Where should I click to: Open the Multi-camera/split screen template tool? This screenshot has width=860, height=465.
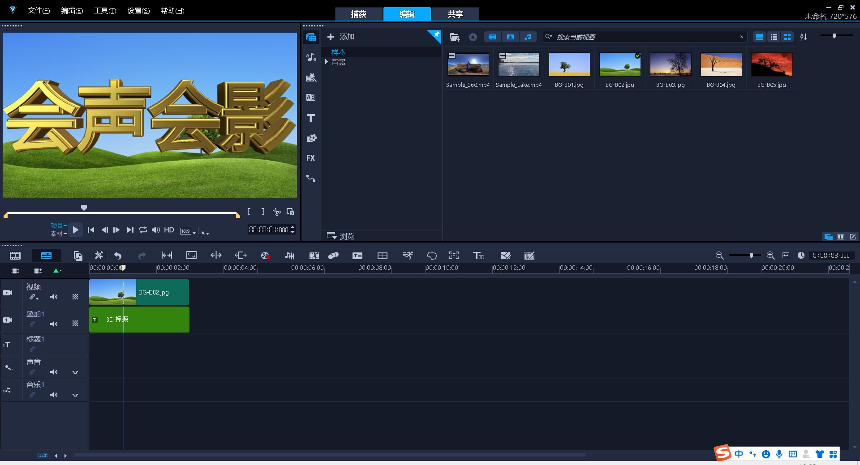coord(383,256)
